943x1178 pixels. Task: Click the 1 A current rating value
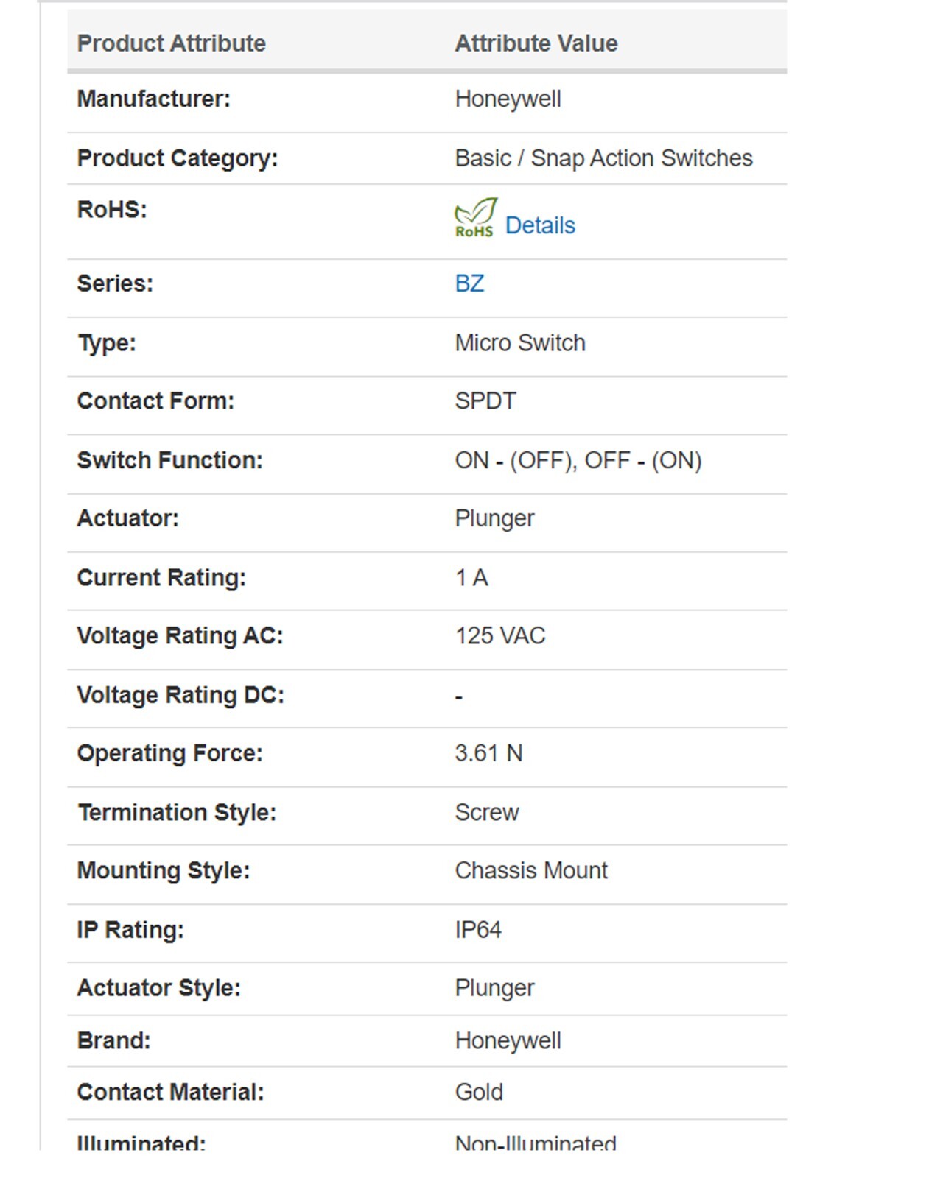[471, 578]
